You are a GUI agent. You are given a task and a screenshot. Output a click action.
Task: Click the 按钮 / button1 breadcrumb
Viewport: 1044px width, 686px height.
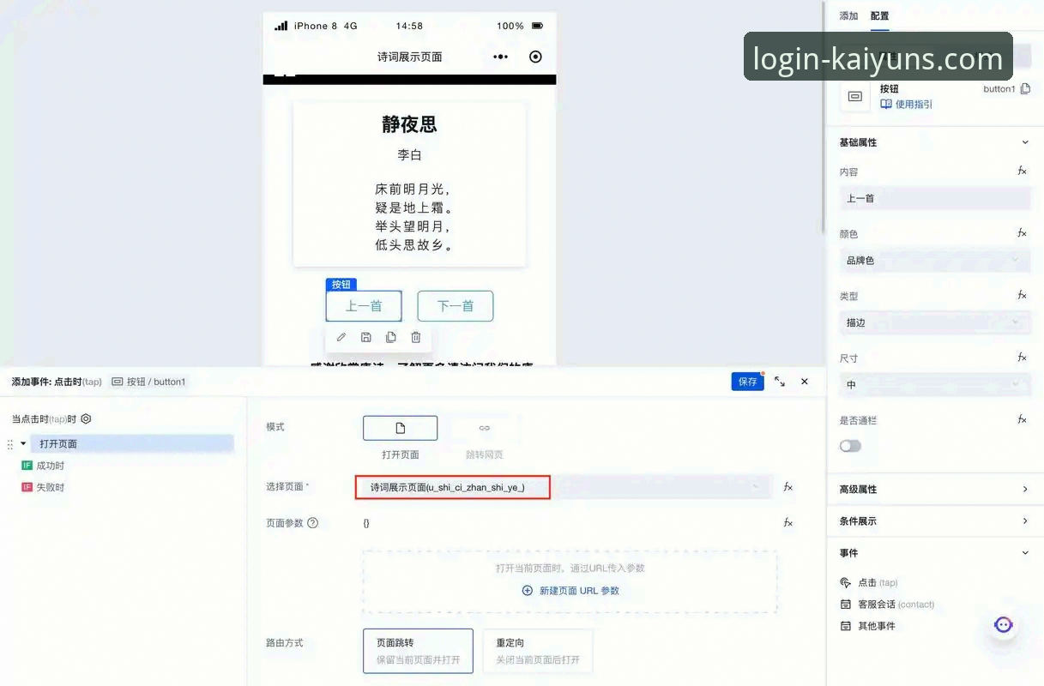(148, 382)
